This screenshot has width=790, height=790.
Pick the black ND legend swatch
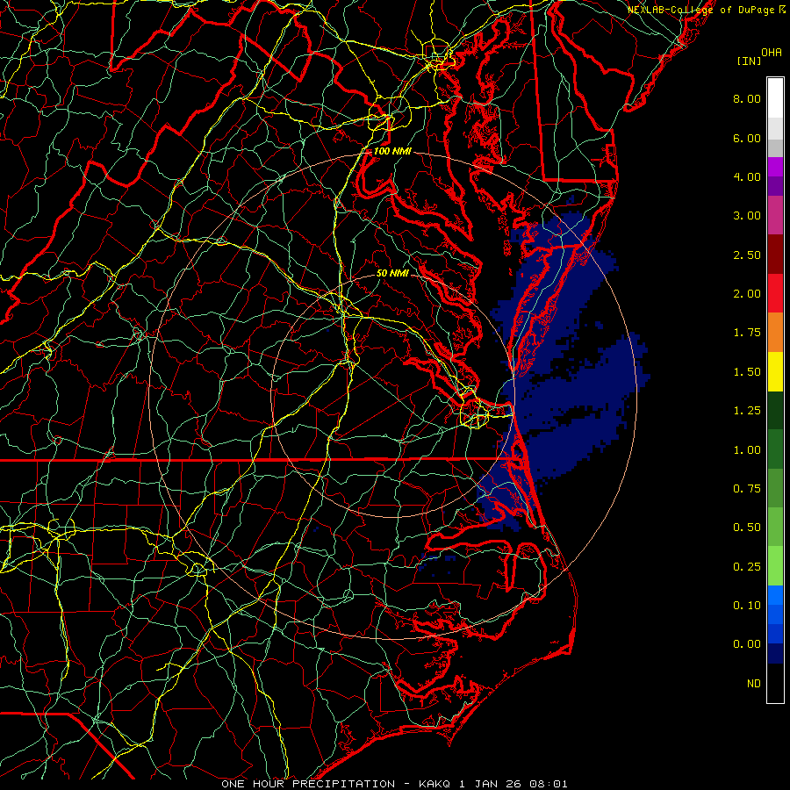[x=775, y=683]
